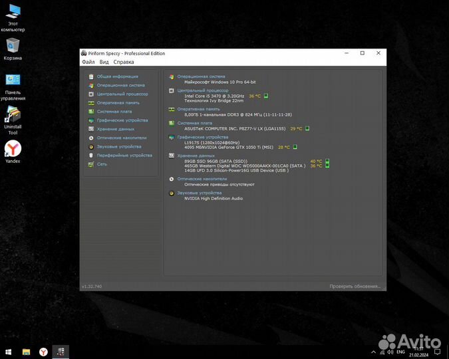The image size is (449, 359).
Task: Click the motherboard temperature indicator icon
Action: (307, 128)
